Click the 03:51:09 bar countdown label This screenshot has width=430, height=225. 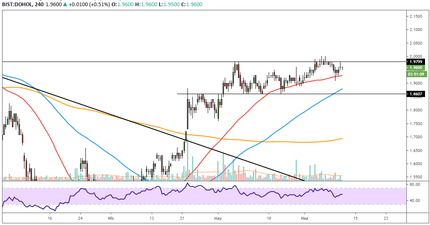[x=416, y=74]
